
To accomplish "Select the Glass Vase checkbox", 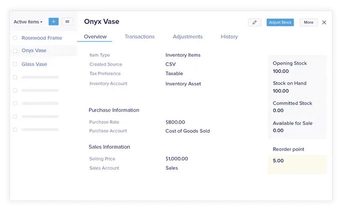I will click(15, 64).
